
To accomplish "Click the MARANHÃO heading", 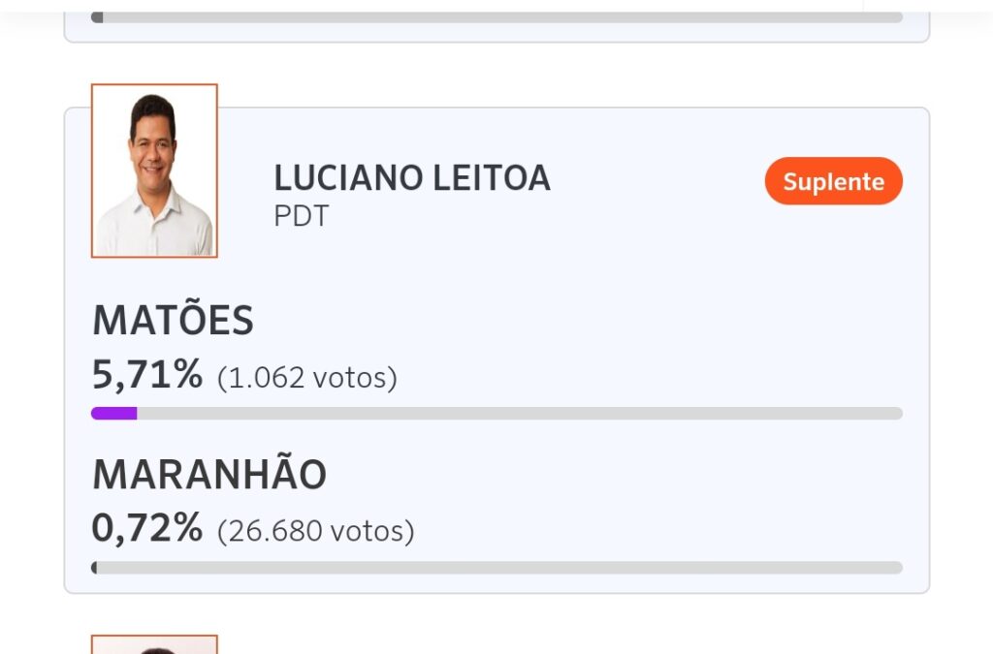I will pyautogui.click(x=209, y=475).
